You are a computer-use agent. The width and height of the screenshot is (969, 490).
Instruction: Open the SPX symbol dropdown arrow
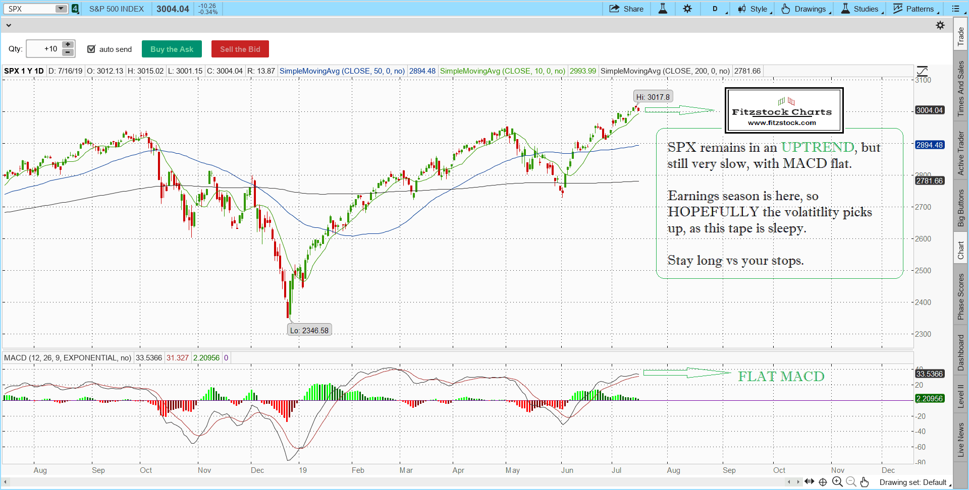61,9
